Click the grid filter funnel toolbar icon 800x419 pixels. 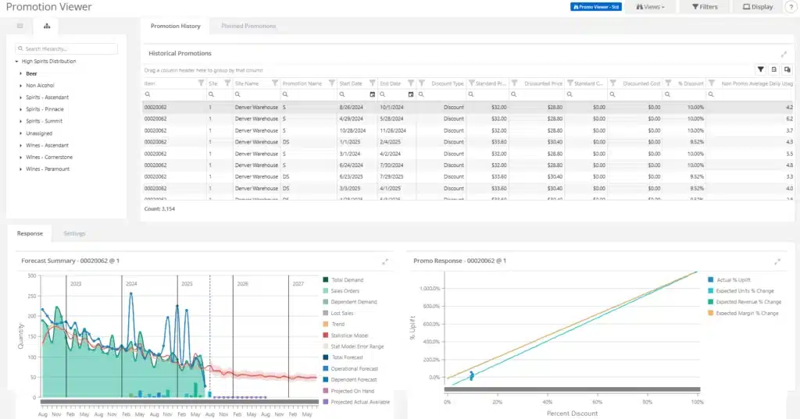click(x=760, y=69)
